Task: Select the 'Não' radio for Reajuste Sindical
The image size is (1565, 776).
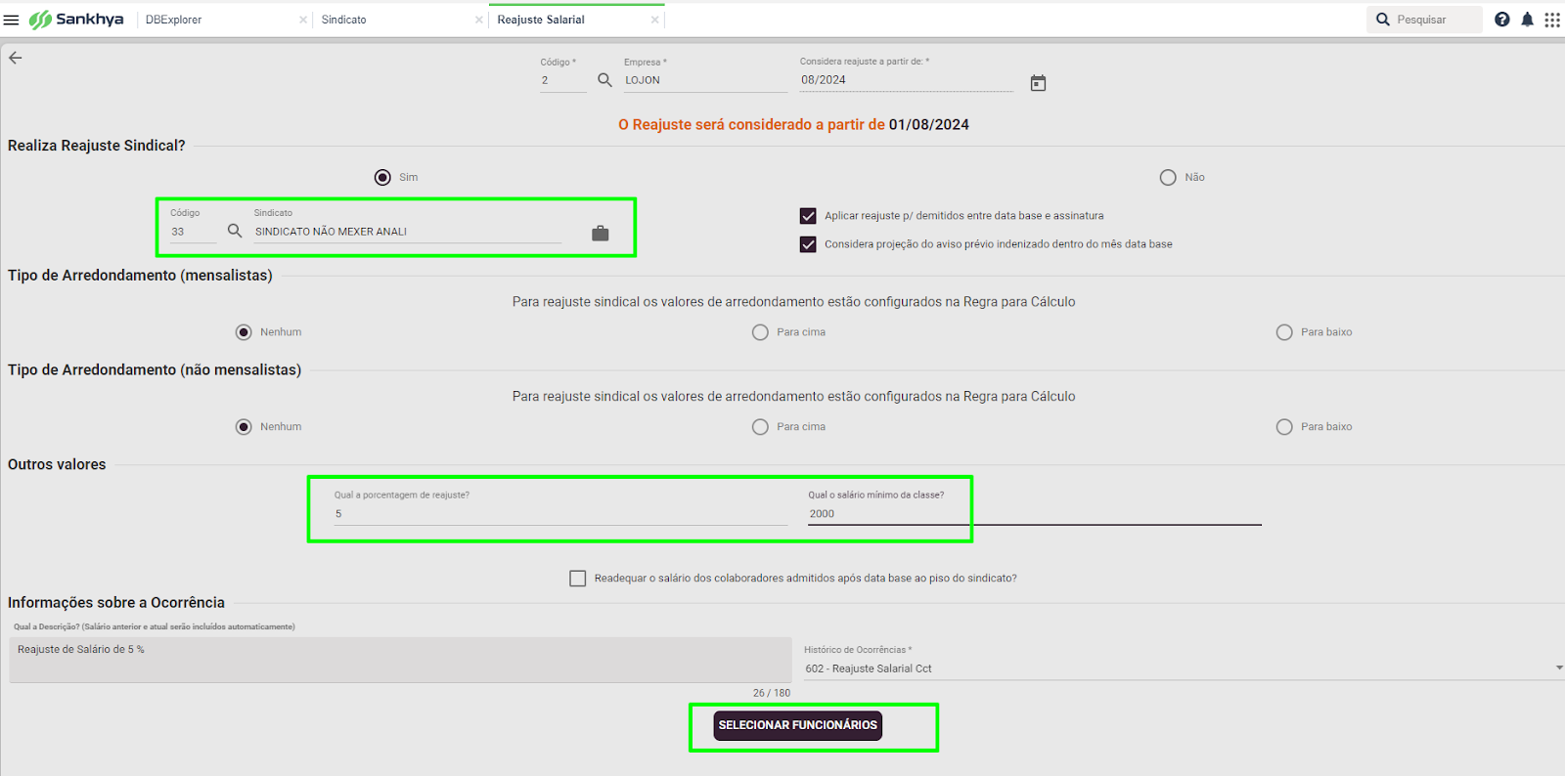Action: click(1168, 177)
